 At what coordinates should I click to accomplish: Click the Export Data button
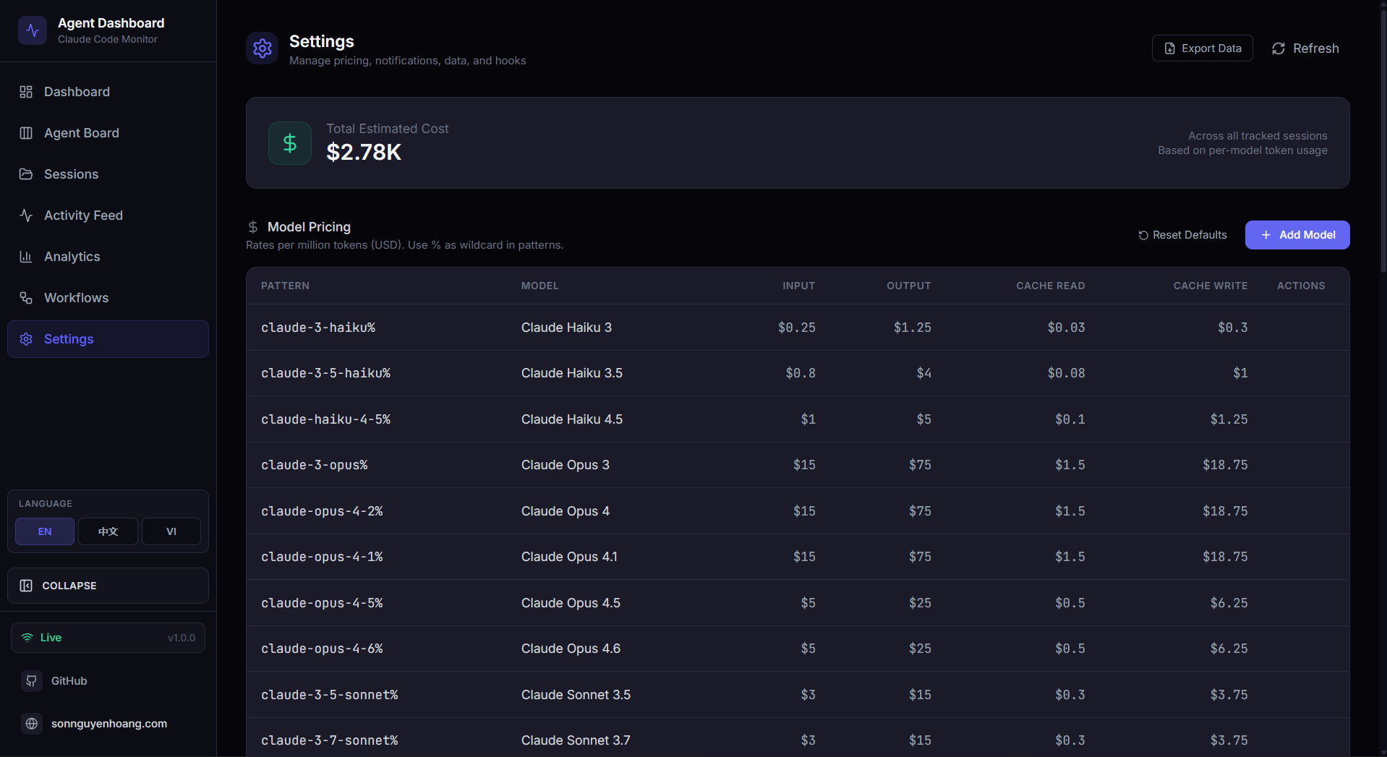(x=1202, y=48)
